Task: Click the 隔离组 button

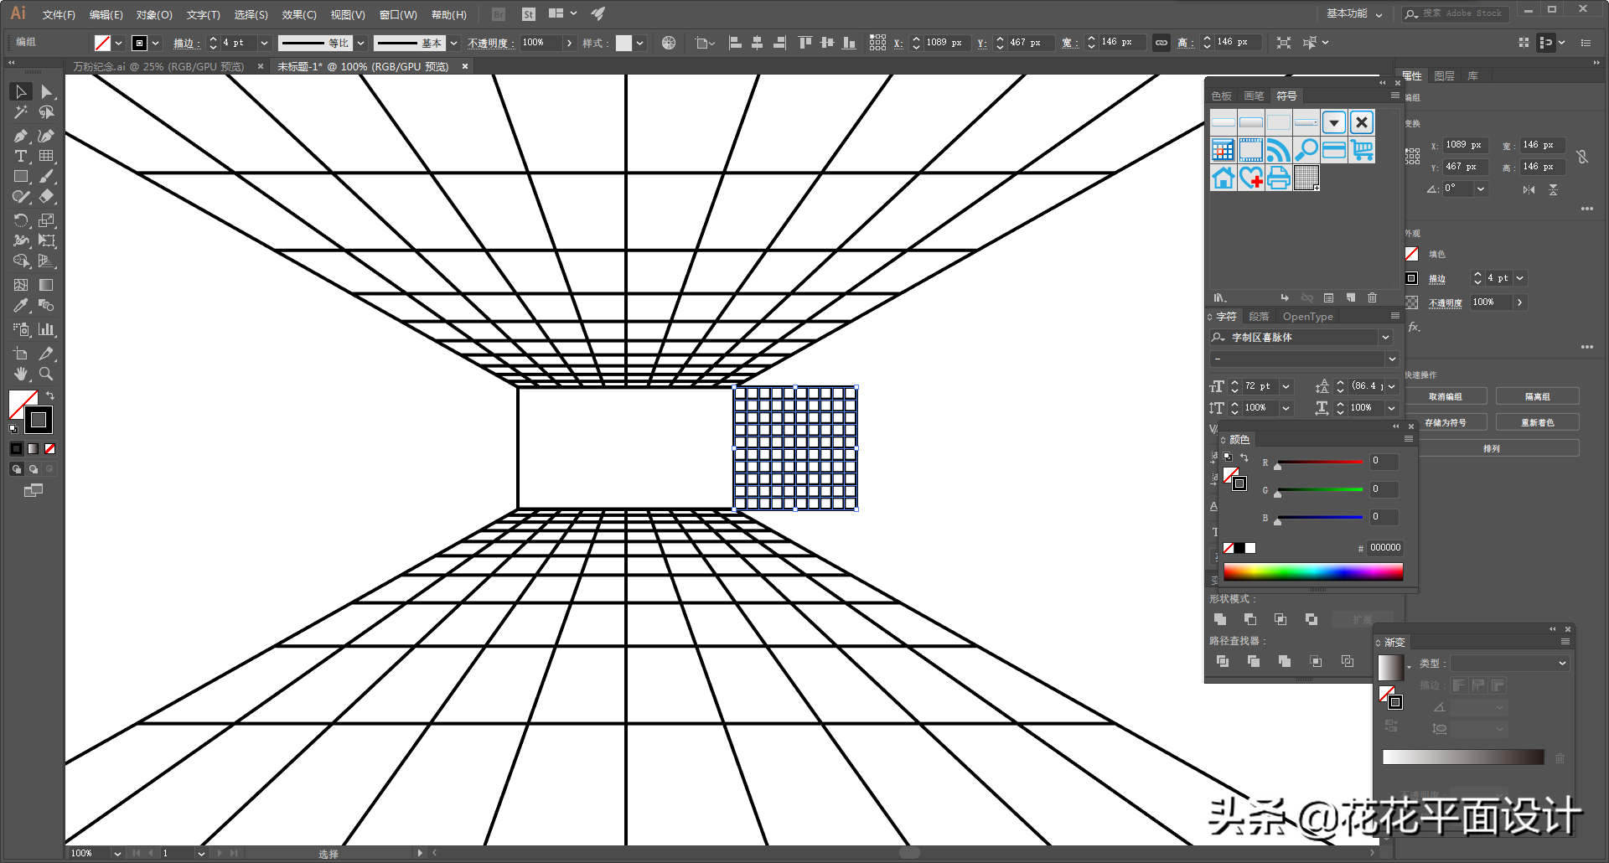Action: [x=1538, y=396]
